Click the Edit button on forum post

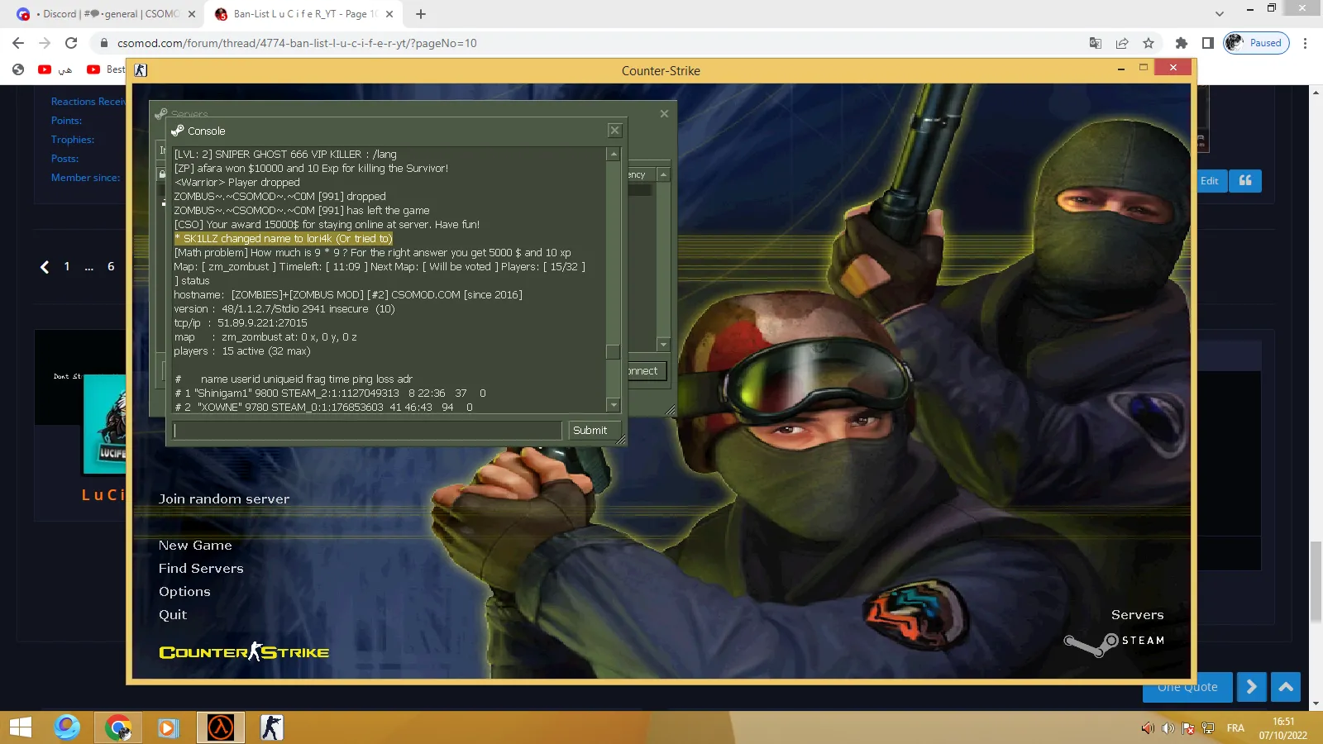click(x=1209, y=181)
